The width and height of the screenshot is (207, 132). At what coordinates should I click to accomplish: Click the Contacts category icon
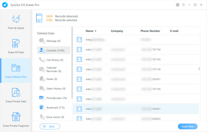[42, 50]
